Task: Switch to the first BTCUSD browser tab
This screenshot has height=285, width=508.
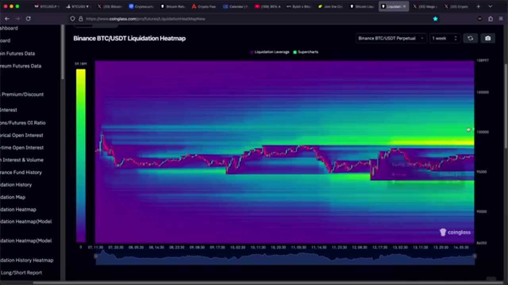Action: pos(47,6)
